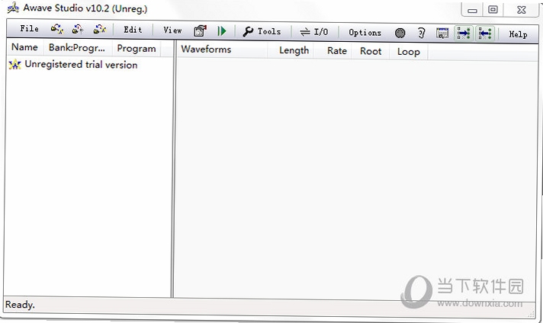
Task: Sort by the Name column header
Action: [x=25, y=47]
